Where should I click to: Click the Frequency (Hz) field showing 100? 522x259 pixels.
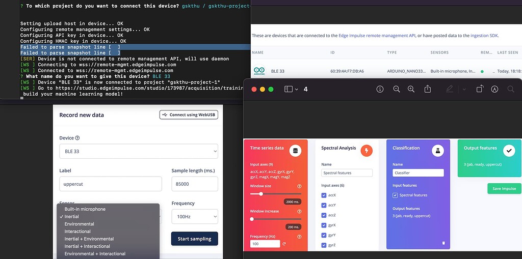(265, 244)
